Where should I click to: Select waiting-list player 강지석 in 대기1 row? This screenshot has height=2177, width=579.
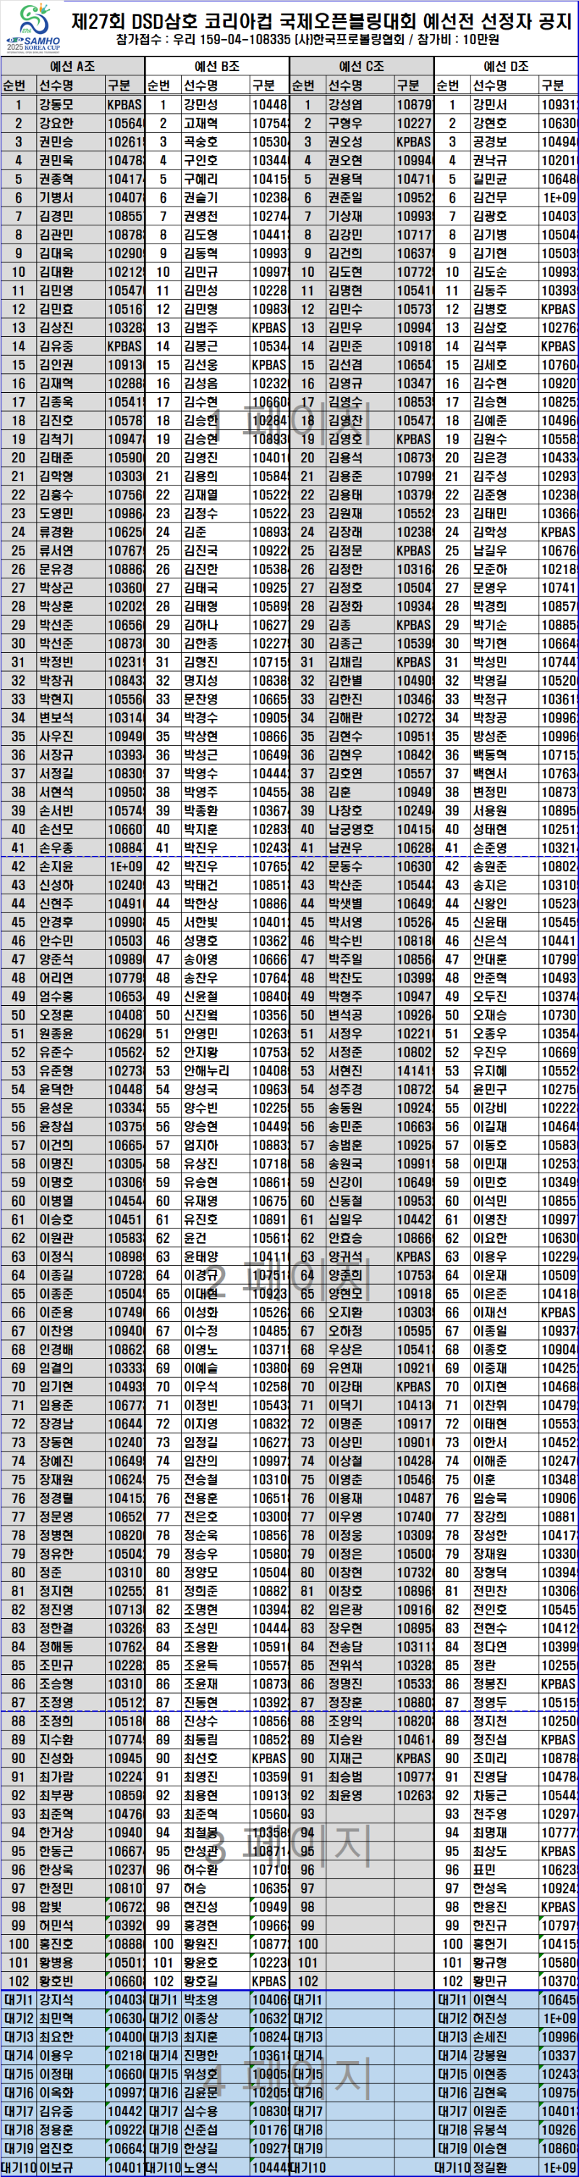point(56,1999)
